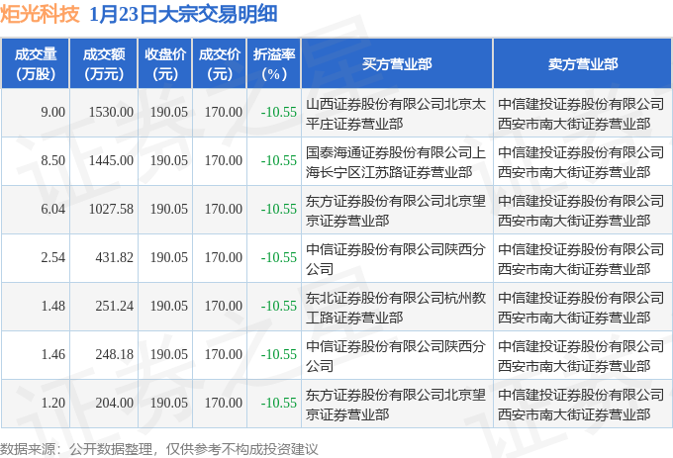Click deal price 170.00 in the 251.24 row
673x458 pixels.
click(x=224, y=307)
